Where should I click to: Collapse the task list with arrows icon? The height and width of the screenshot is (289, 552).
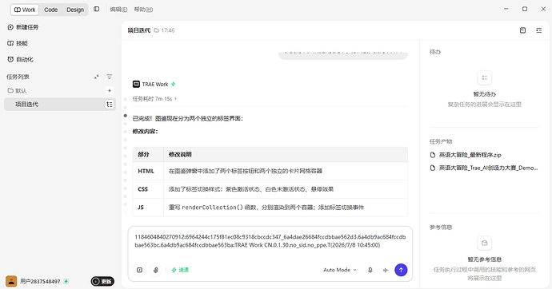[97, 77]
